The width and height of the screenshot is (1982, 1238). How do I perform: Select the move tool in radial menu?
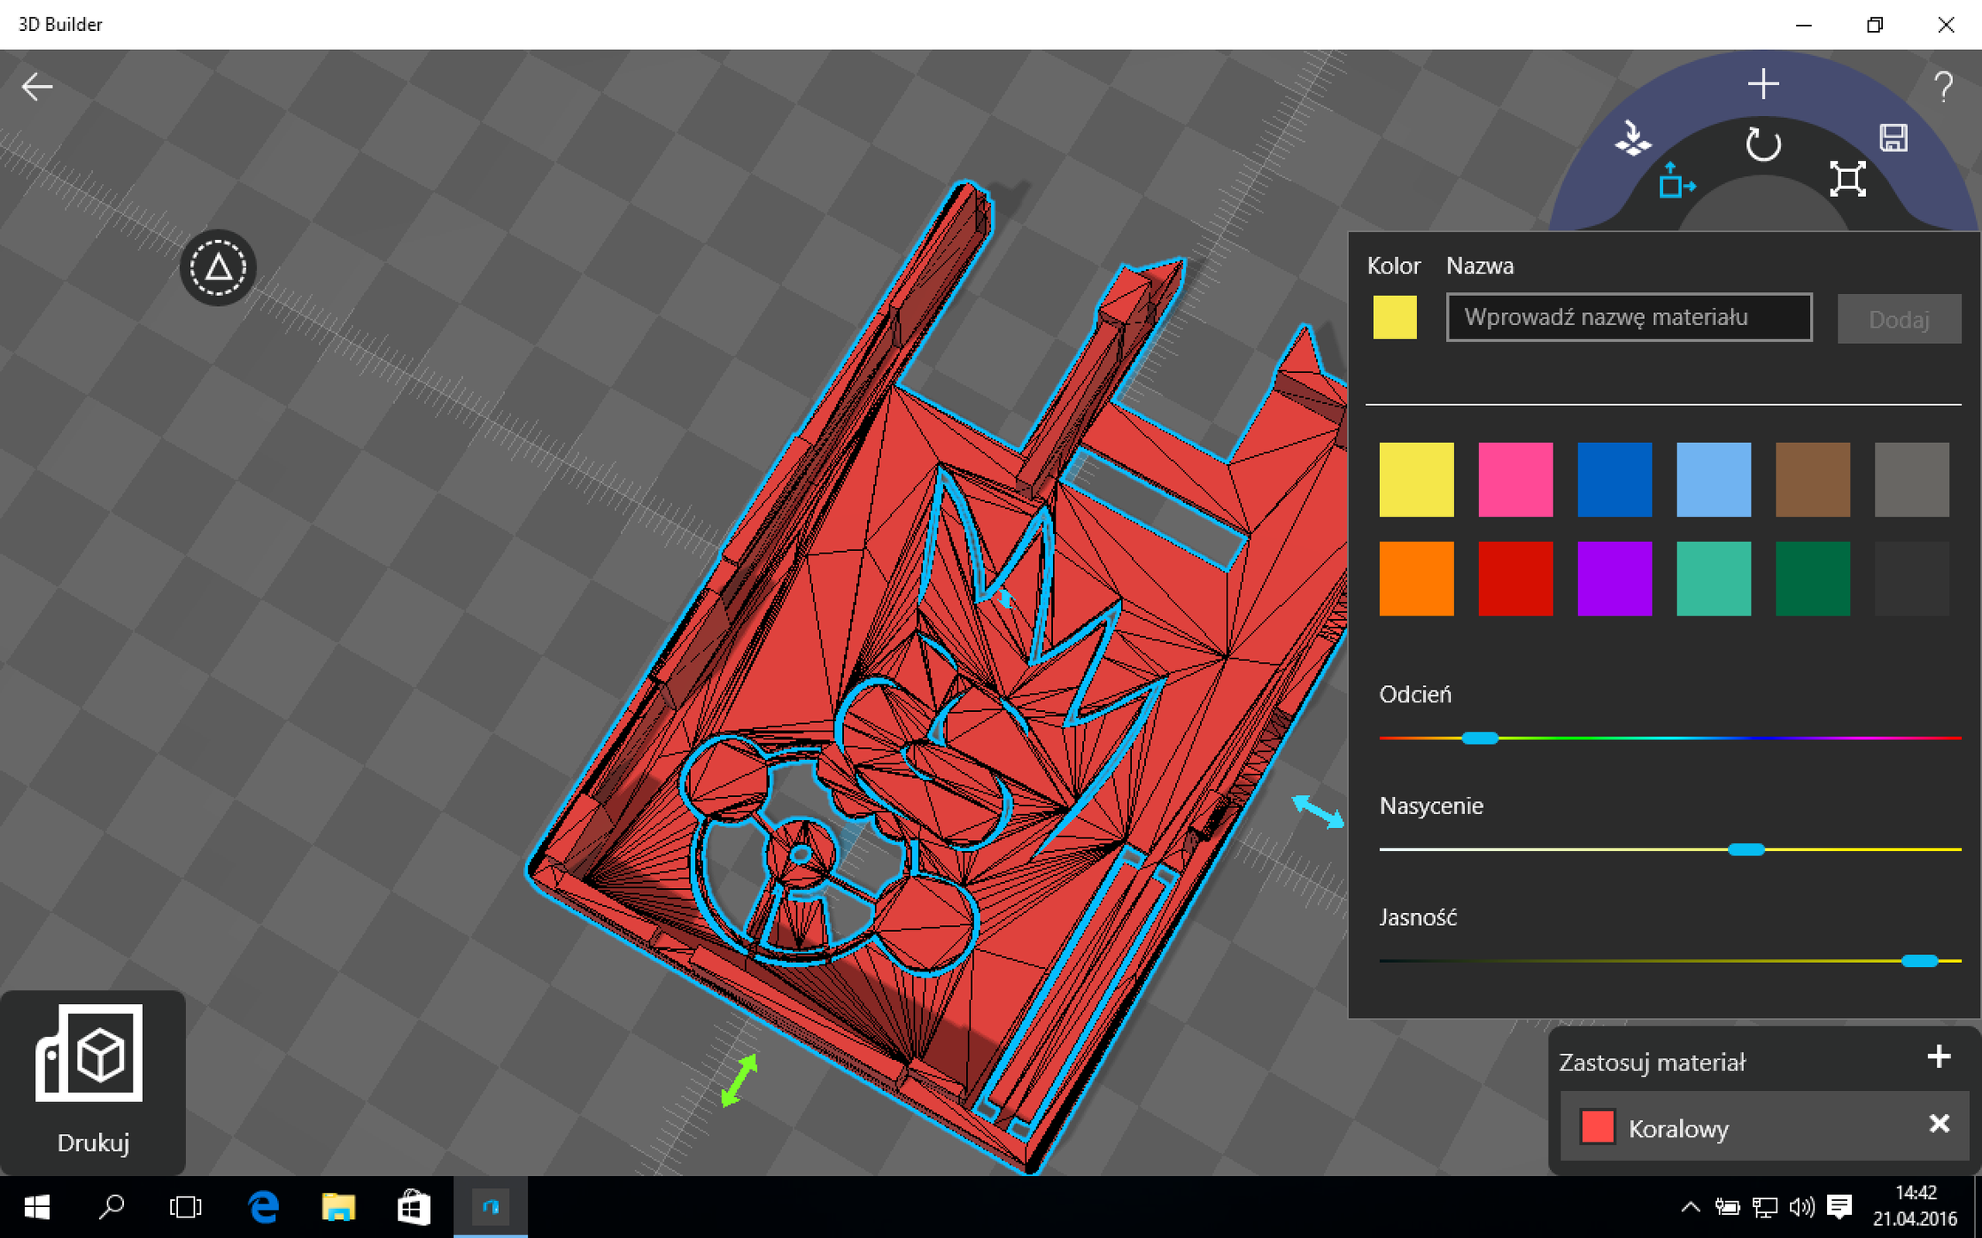pyautogui.click(x=1676, y=181)
